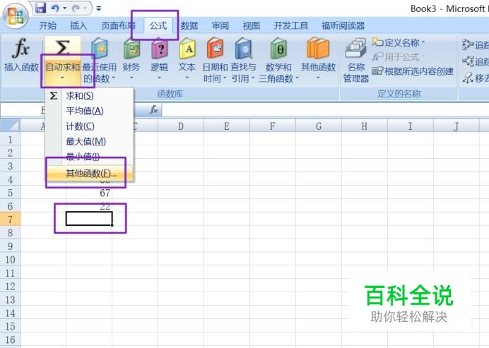
Task: Switch to the 审阅 tab
Action: 220,25
